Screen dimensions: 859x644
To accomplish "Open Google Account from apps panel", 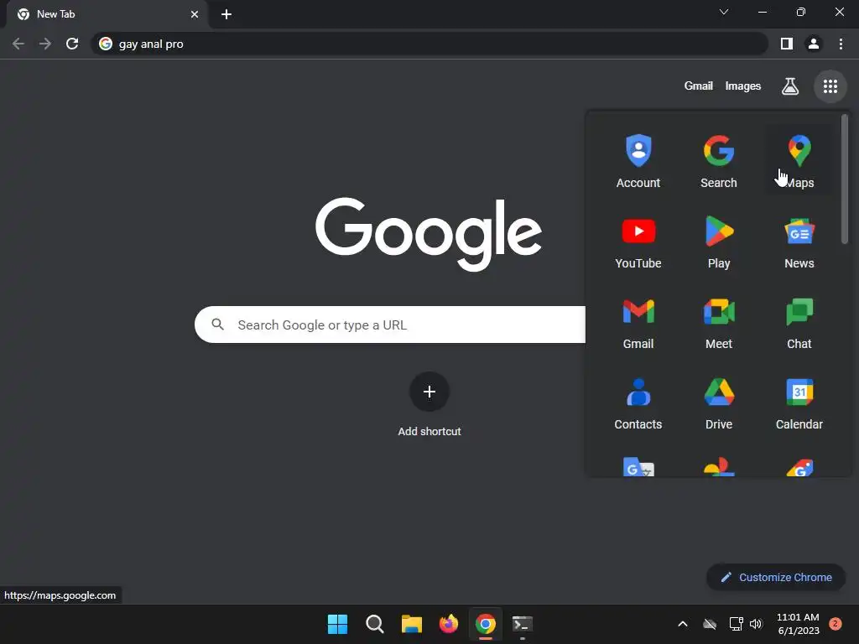I will (x=638, y=161).
